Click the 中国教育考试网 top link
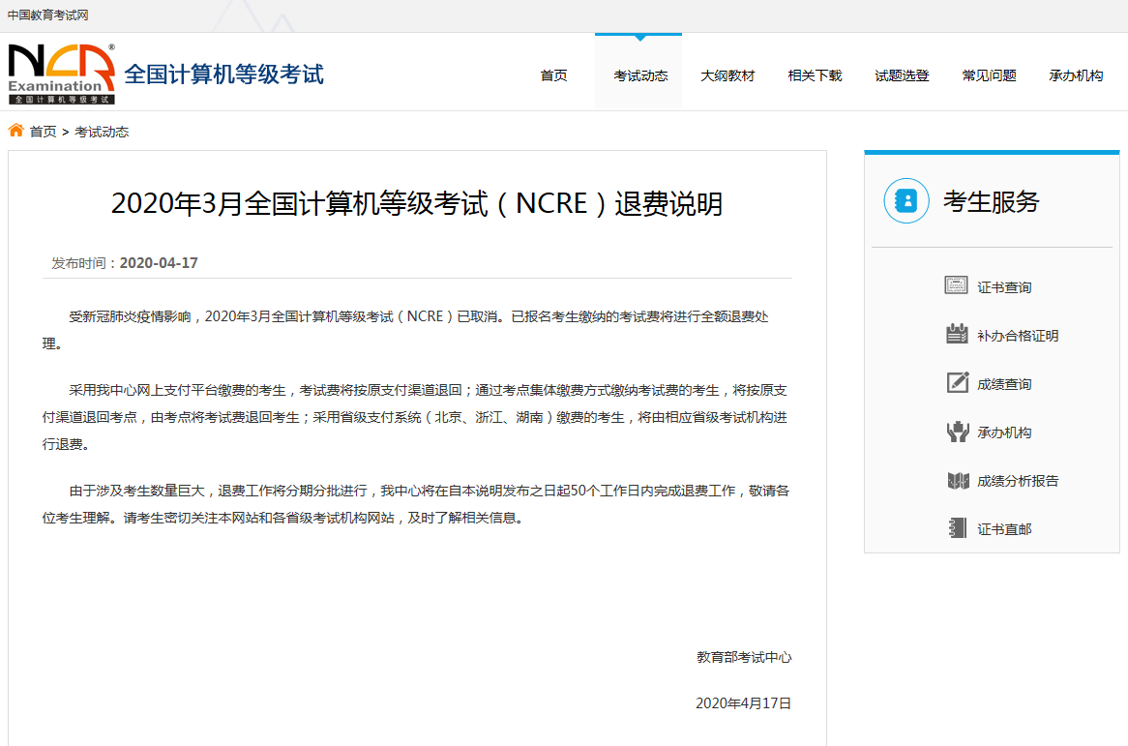The width and height of the screenshot is (1128, 746). [x=48, y=15]
